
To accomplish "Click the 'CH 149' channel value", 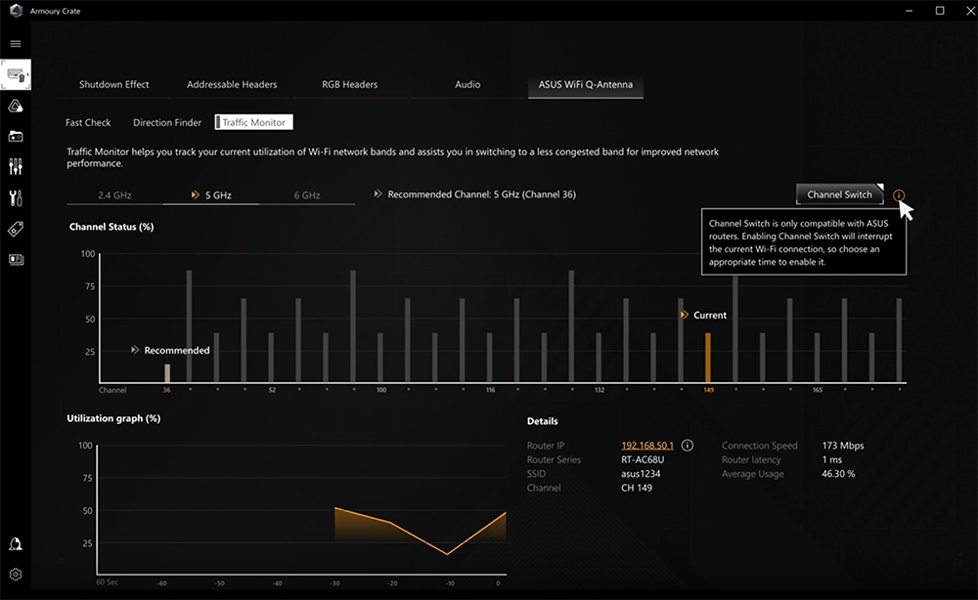I will click(x=637, y=488).
